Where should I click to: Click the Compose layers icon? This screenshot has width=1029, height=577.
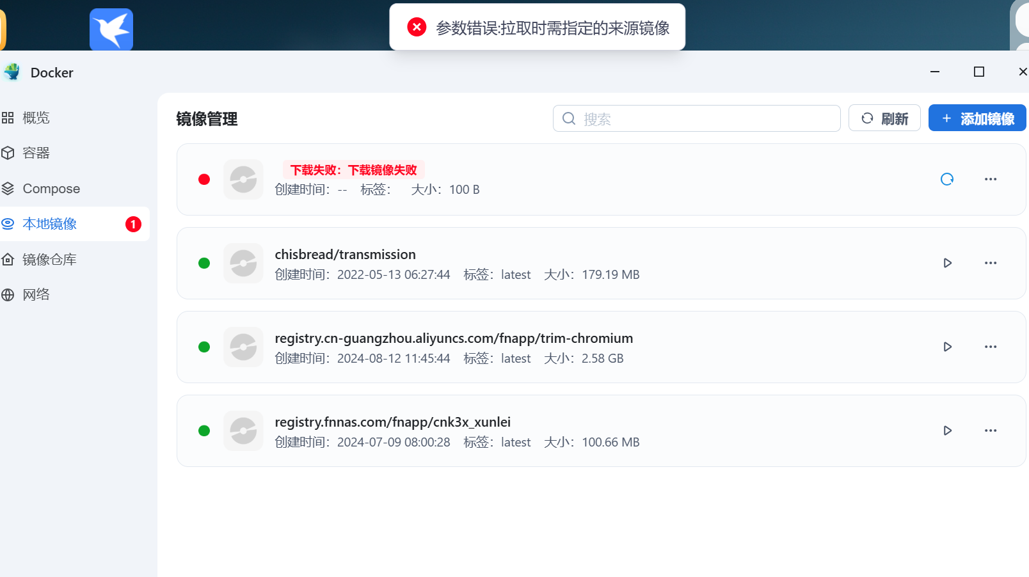(8, 189)
